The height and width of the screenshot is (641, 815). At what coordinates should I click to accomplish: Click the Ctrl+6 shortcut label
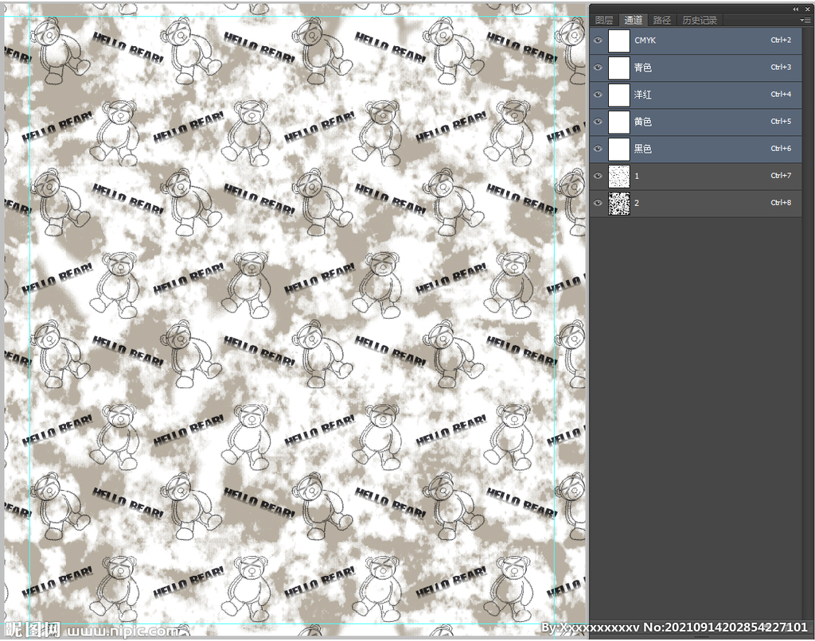click(781, 148)
